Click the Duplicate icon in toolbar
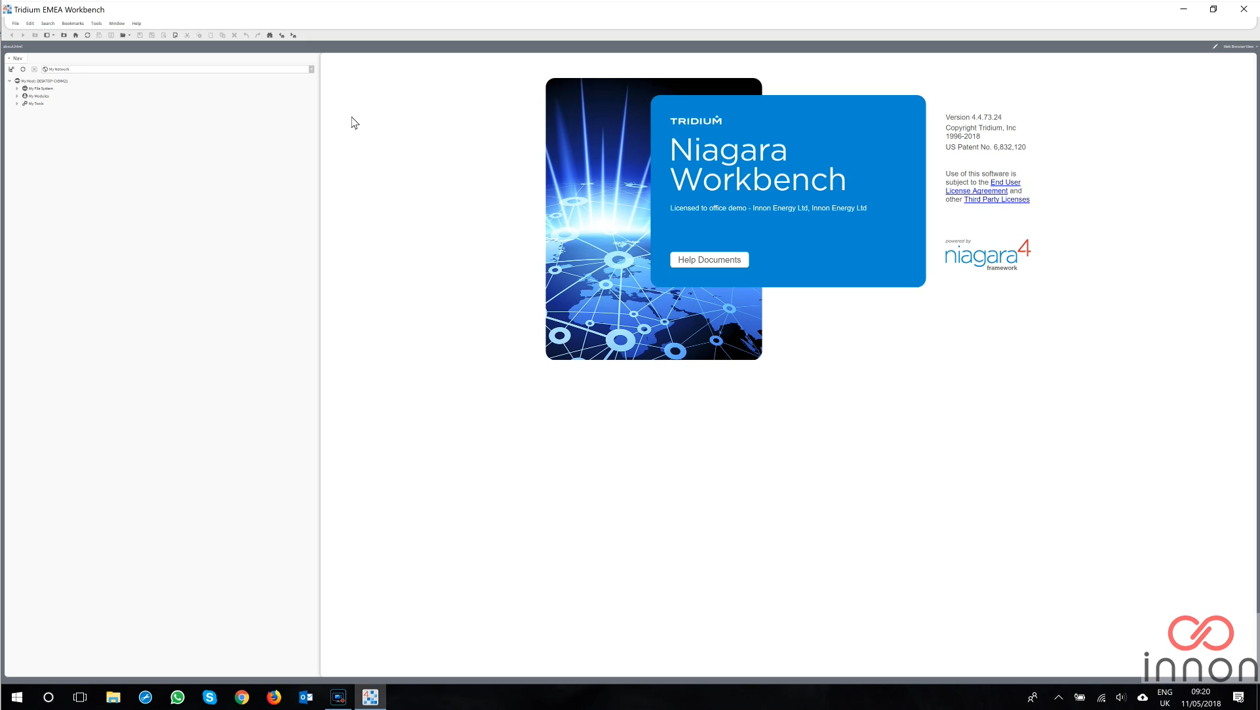1260x710 pixels. 222,35
